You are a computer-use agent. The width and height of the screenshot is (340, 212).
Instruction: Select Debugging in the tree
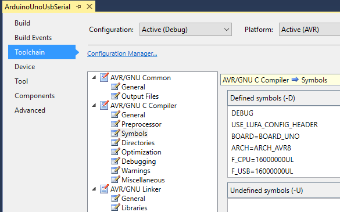(138, 161)
